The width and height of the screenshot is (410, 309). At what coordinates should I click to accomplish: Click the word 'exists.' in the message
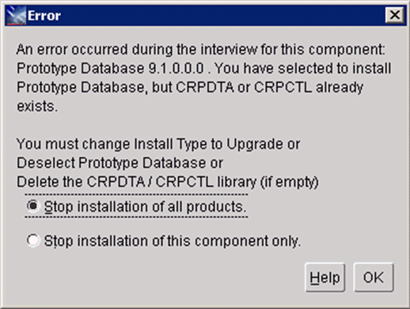[37, 107]
